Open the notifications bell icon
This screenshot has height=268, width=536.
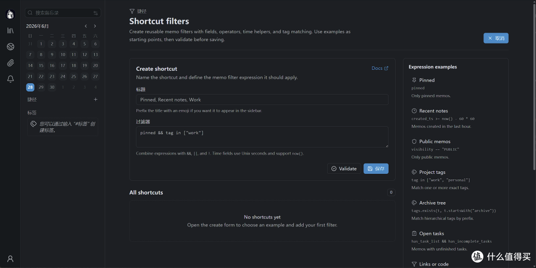[10, 79]
